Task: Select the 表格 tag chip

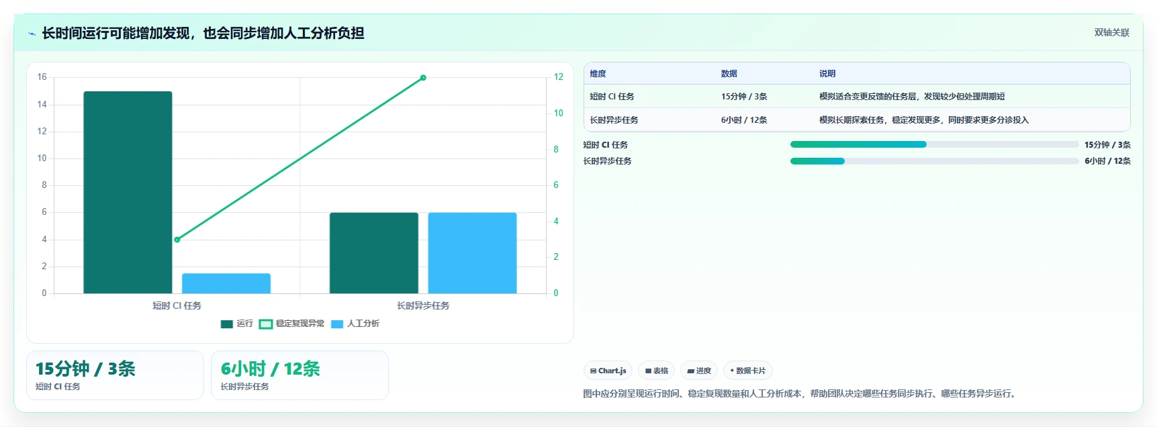Action: pyautogui.click(x=657, y=371)
